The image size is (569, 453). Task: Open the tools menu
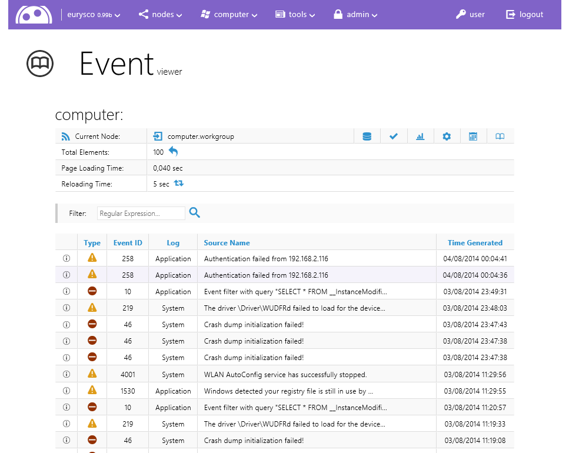pyautogui.click(x=295, y=15)
